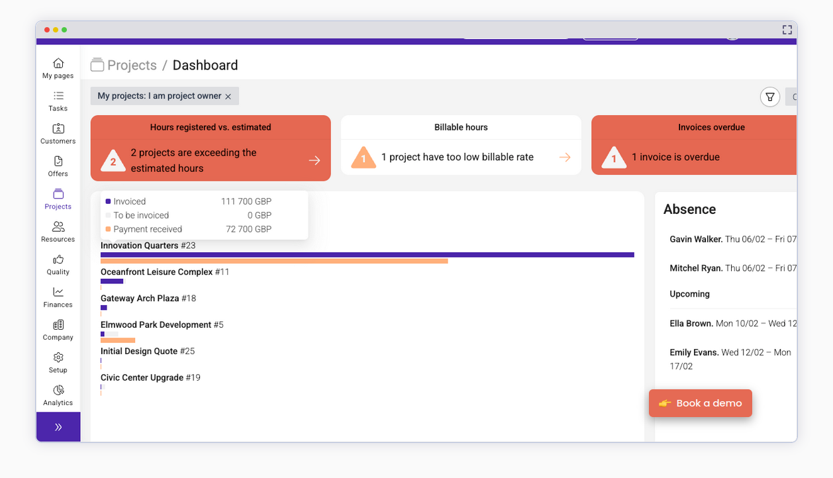Open the Company section
This screenshot has width=833, height=478.
58,329
